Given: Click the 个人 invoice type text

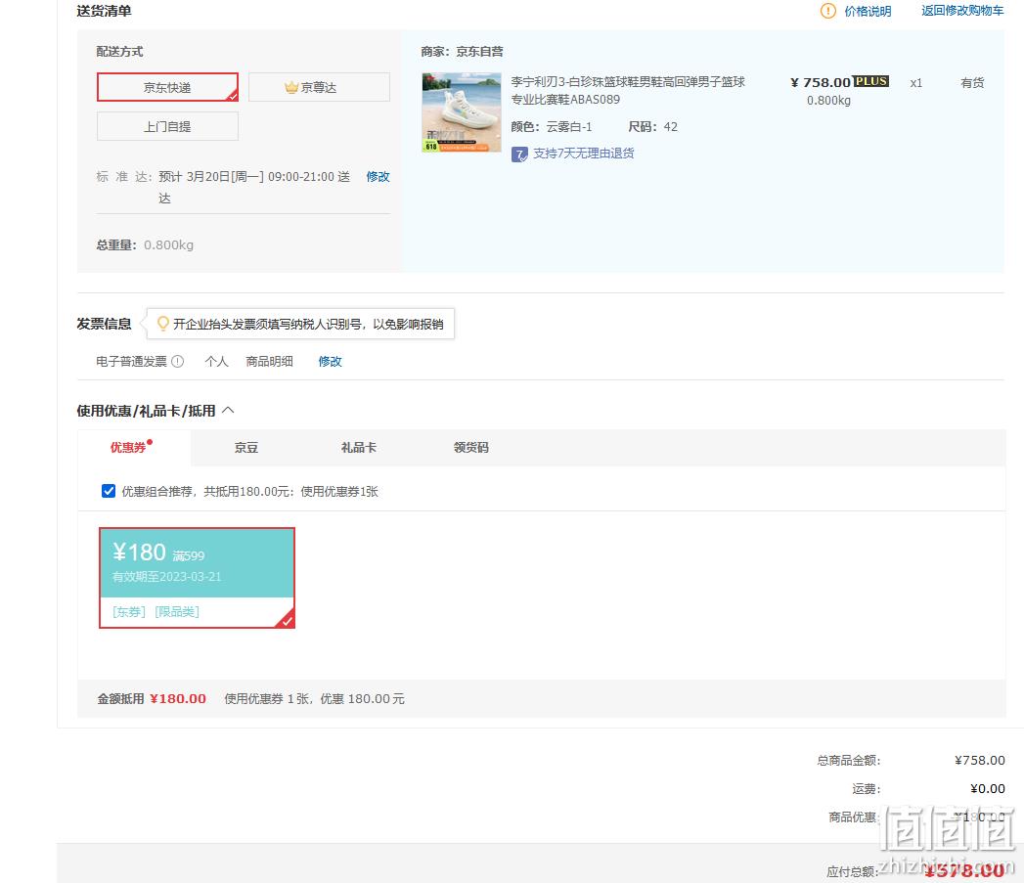Looking at the screenshot, I should [216, 361].
